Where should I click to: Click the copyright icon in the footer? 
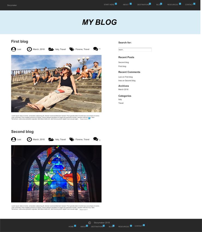[90, 223]
